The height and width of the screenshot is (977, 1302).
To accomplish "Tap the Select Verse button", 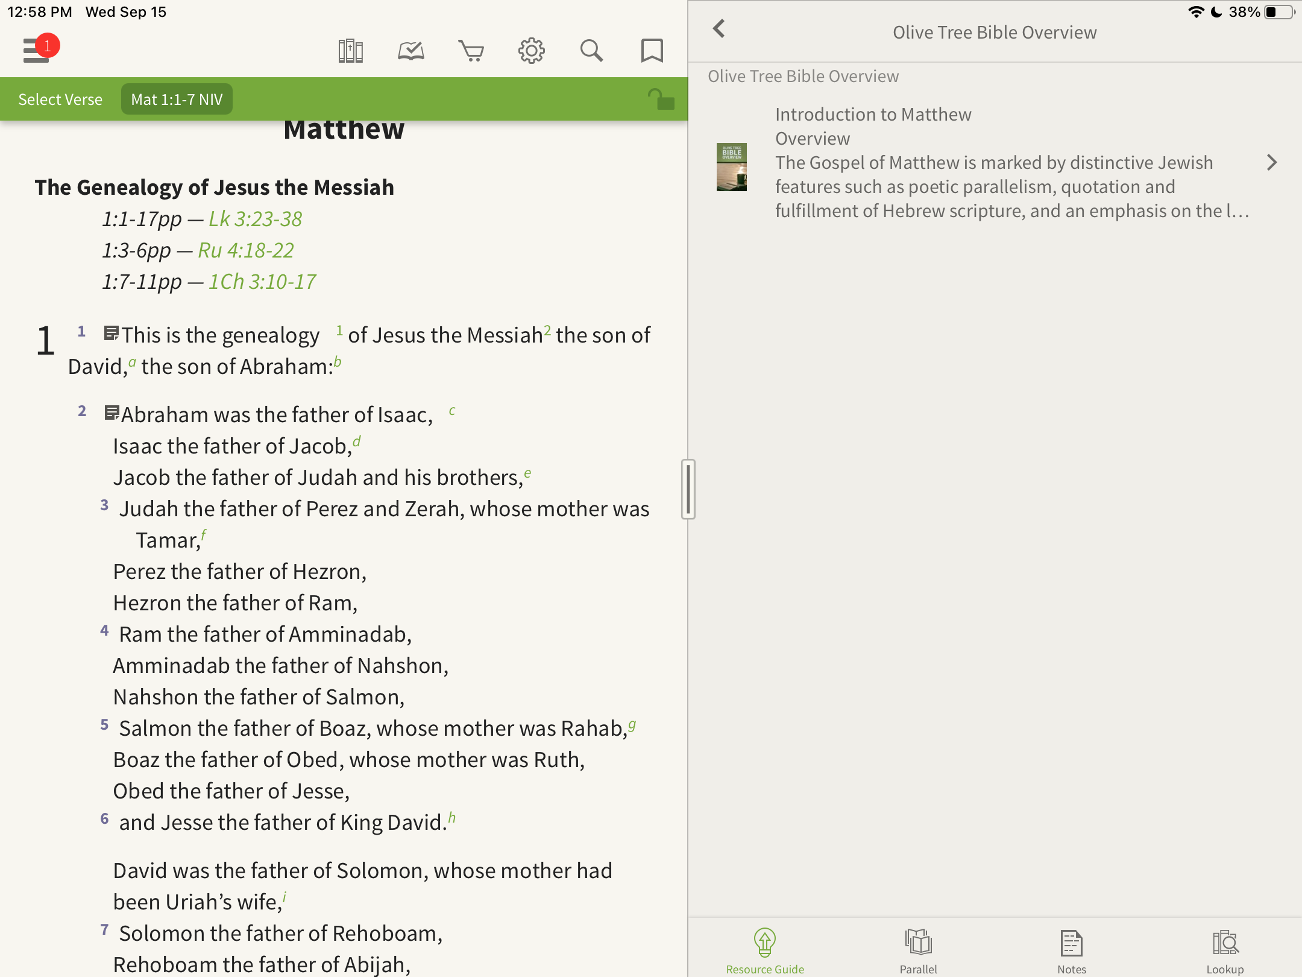I will tap(60, 100).
